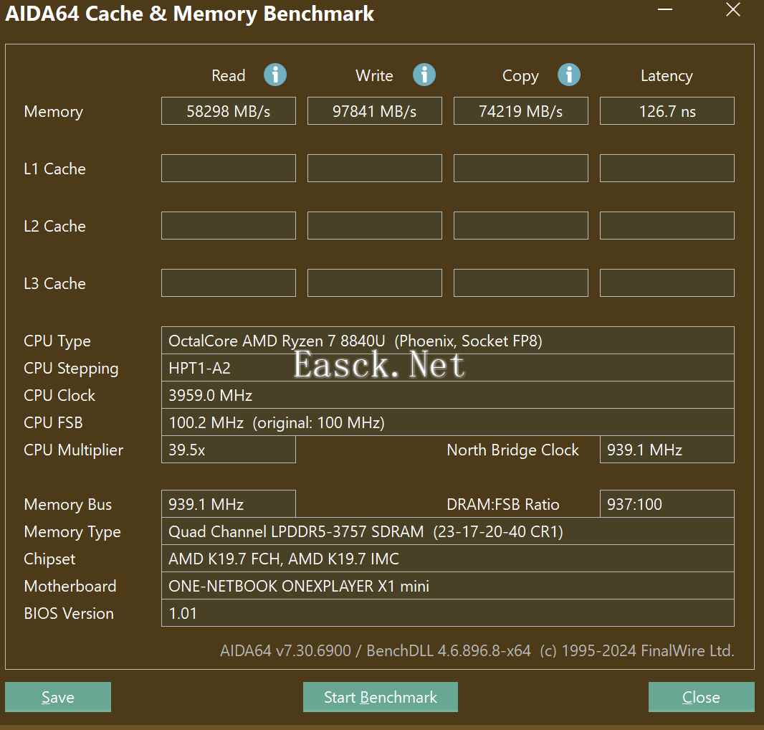The image size is (764, 730).
Task: Click the Latency column header
Action: [667, 76]
